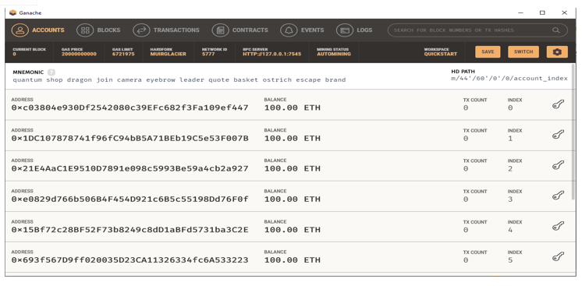Show private key for account index 0
The width and height of the screenshot is (582, 286).
(558, 104)
